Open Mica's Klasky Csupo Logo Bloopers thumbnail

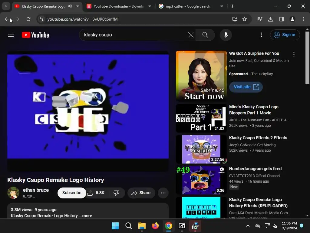coord(201,118)
